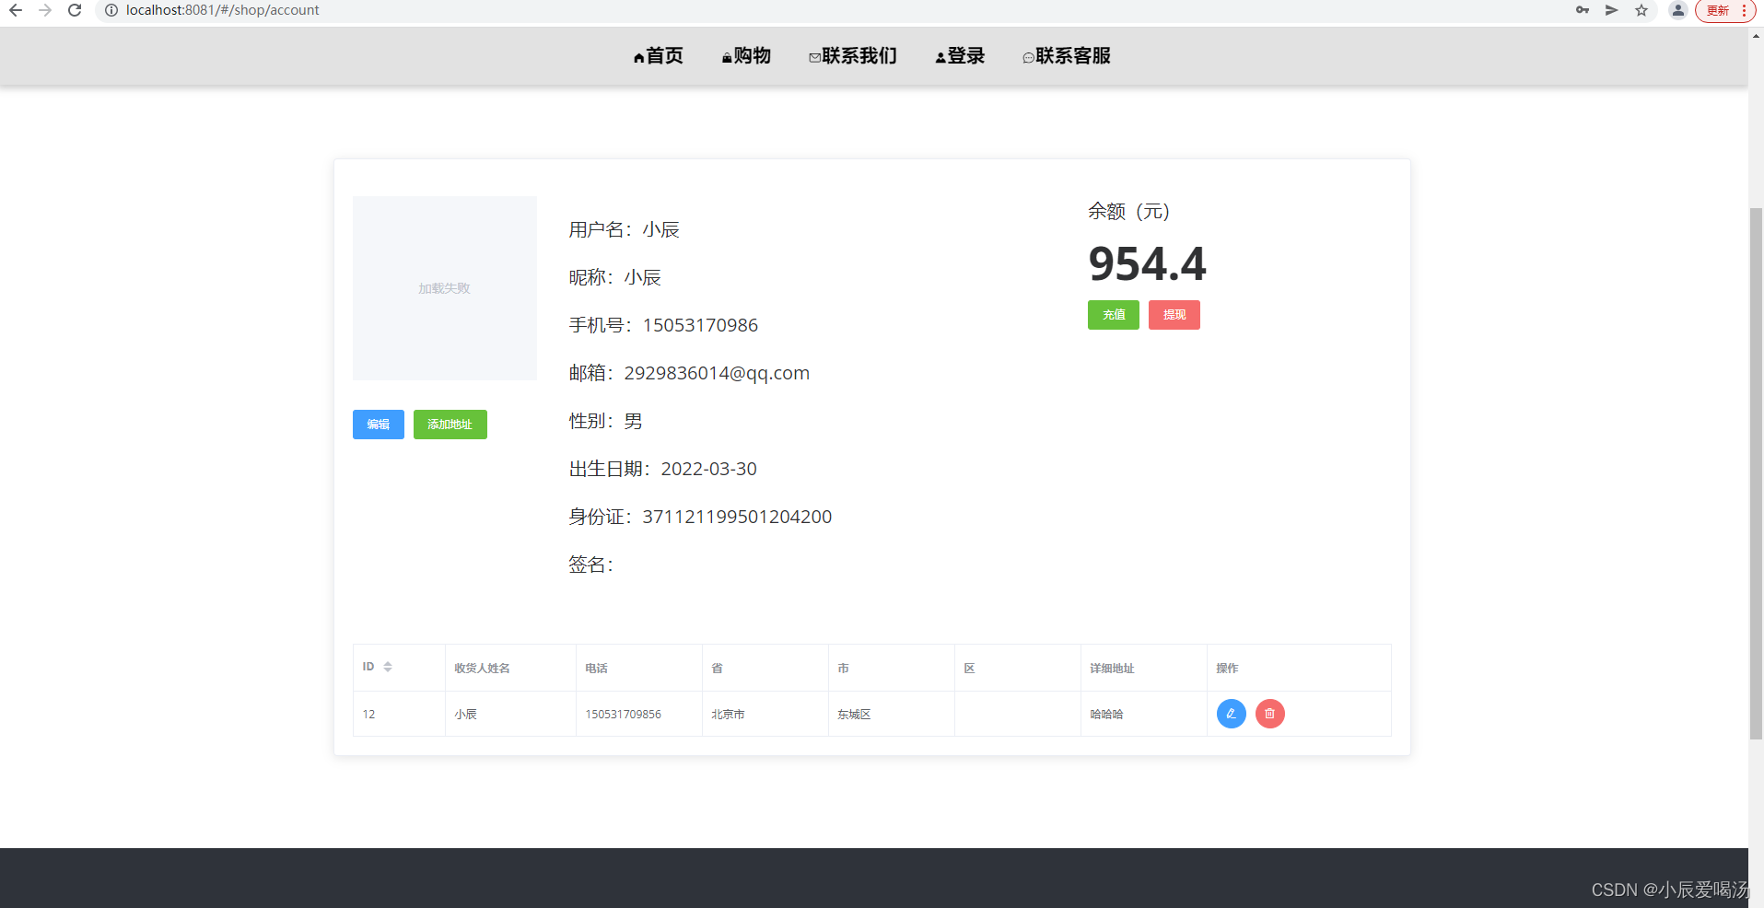This screenshot has height=908, width=1764.
Task: Click the send-to-device icon in the toolbar
Action: tap(1611, 10)
